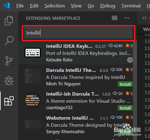The image size is (150, 140).
Task: Open the Debug menu
Action: pos(108,6)
